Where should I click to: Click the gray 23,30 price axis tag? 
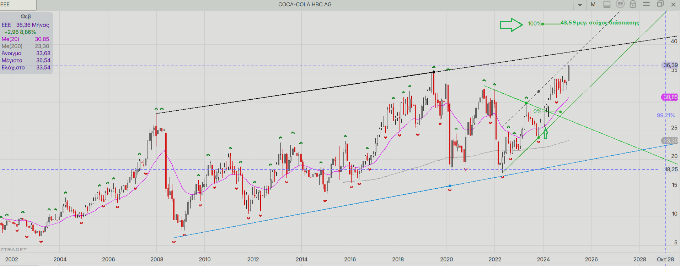click(670, 141)
